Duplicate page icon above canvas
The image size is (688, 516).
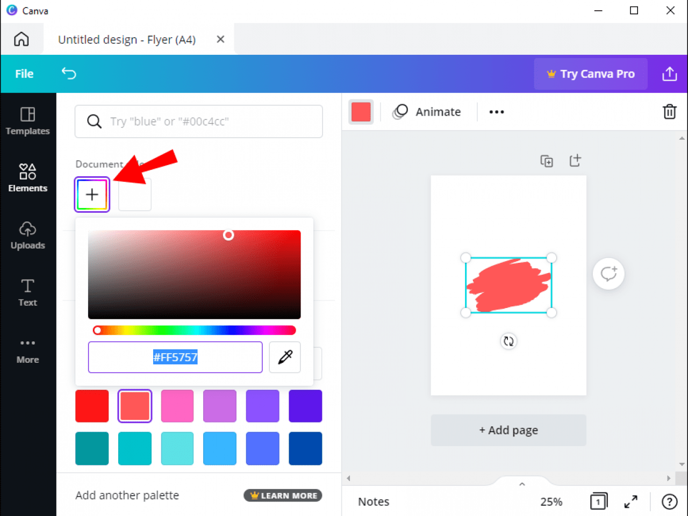[547, 161]
